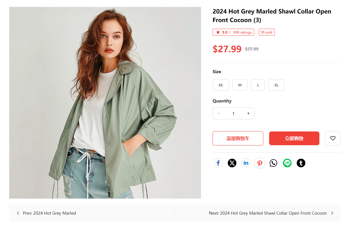This screenshot has width=353, height=227.
Task: Increase quantity with plus button
Action: click(248, 113)
